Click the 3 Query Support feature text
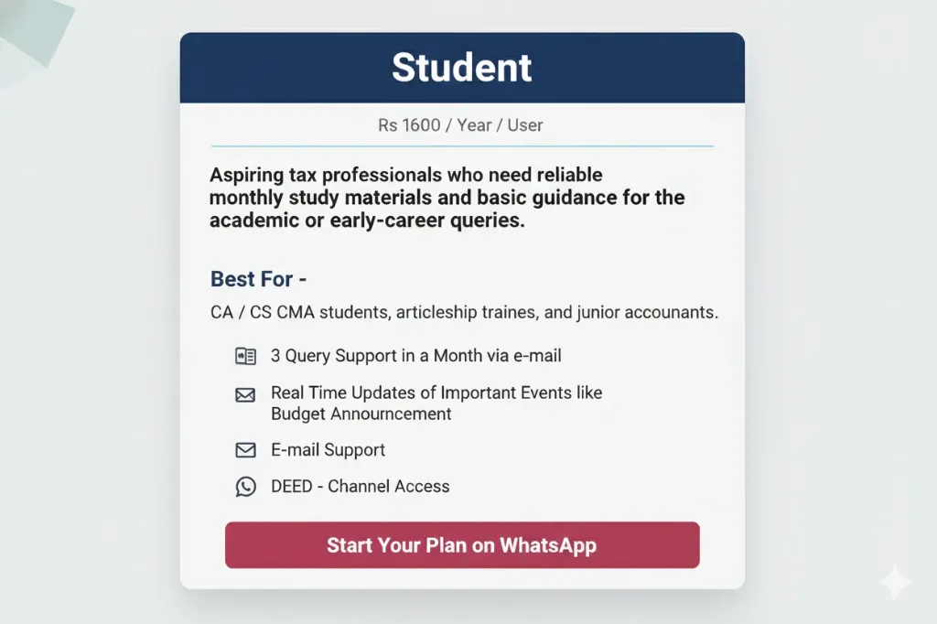Viewport: 937px width, 624px height. pyautogui.click(x=416, y=356)
